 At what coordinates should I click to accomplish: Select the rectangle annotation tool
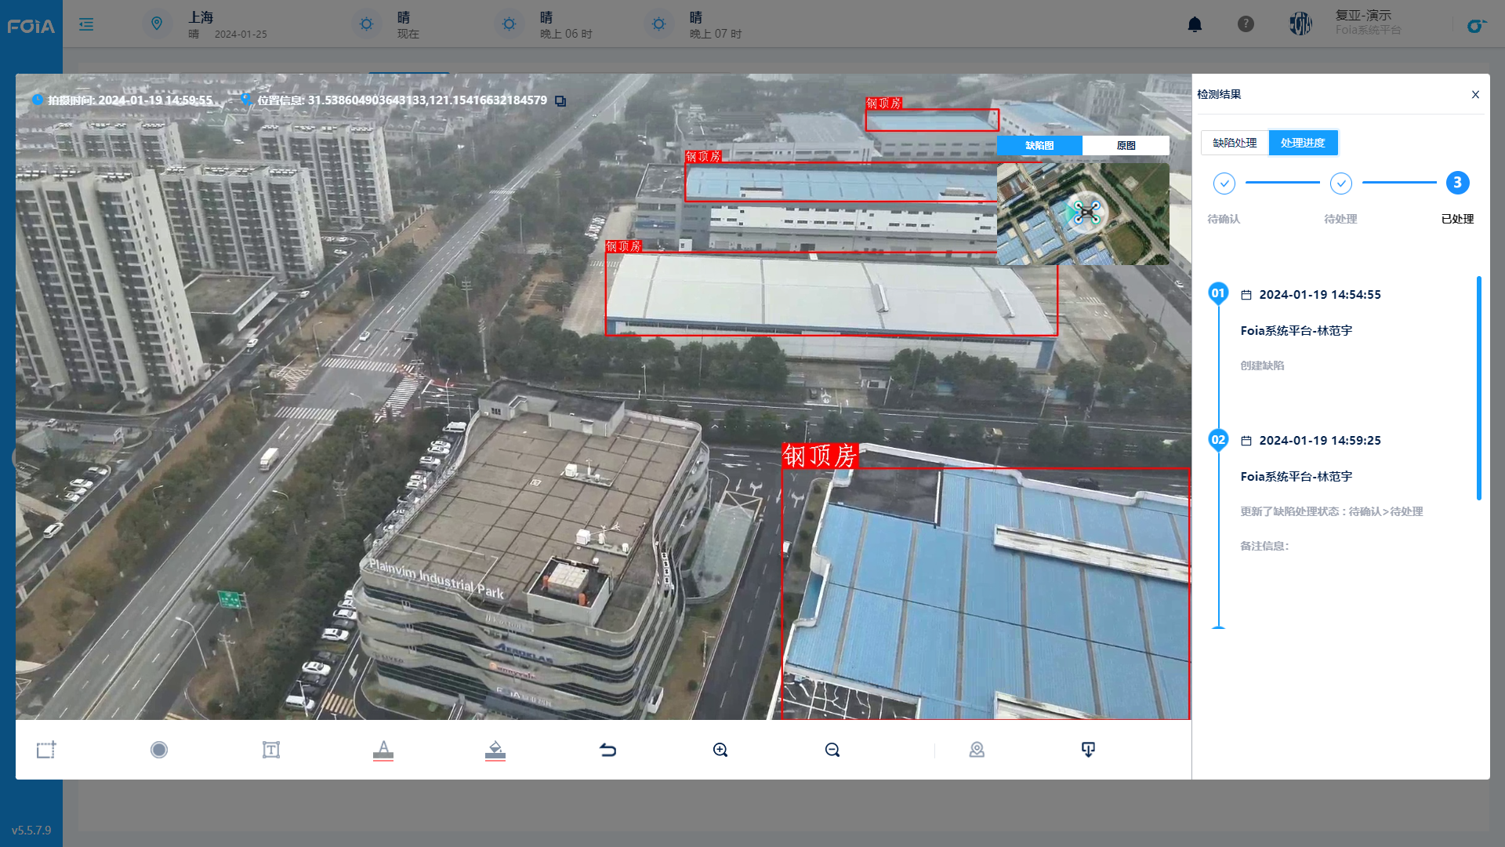pyautogui.click(x=45, y=750)
